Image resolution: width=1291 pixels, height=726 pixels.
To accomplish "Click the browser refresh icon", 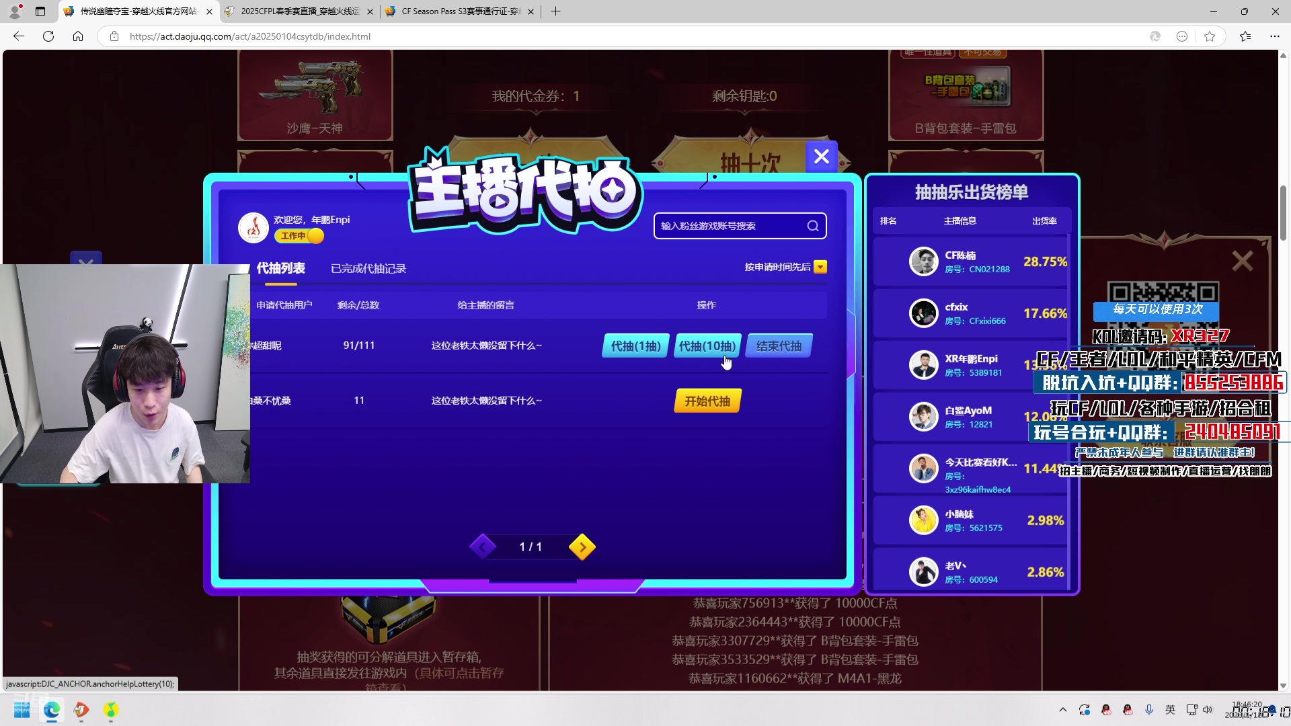I will point(48,36).
